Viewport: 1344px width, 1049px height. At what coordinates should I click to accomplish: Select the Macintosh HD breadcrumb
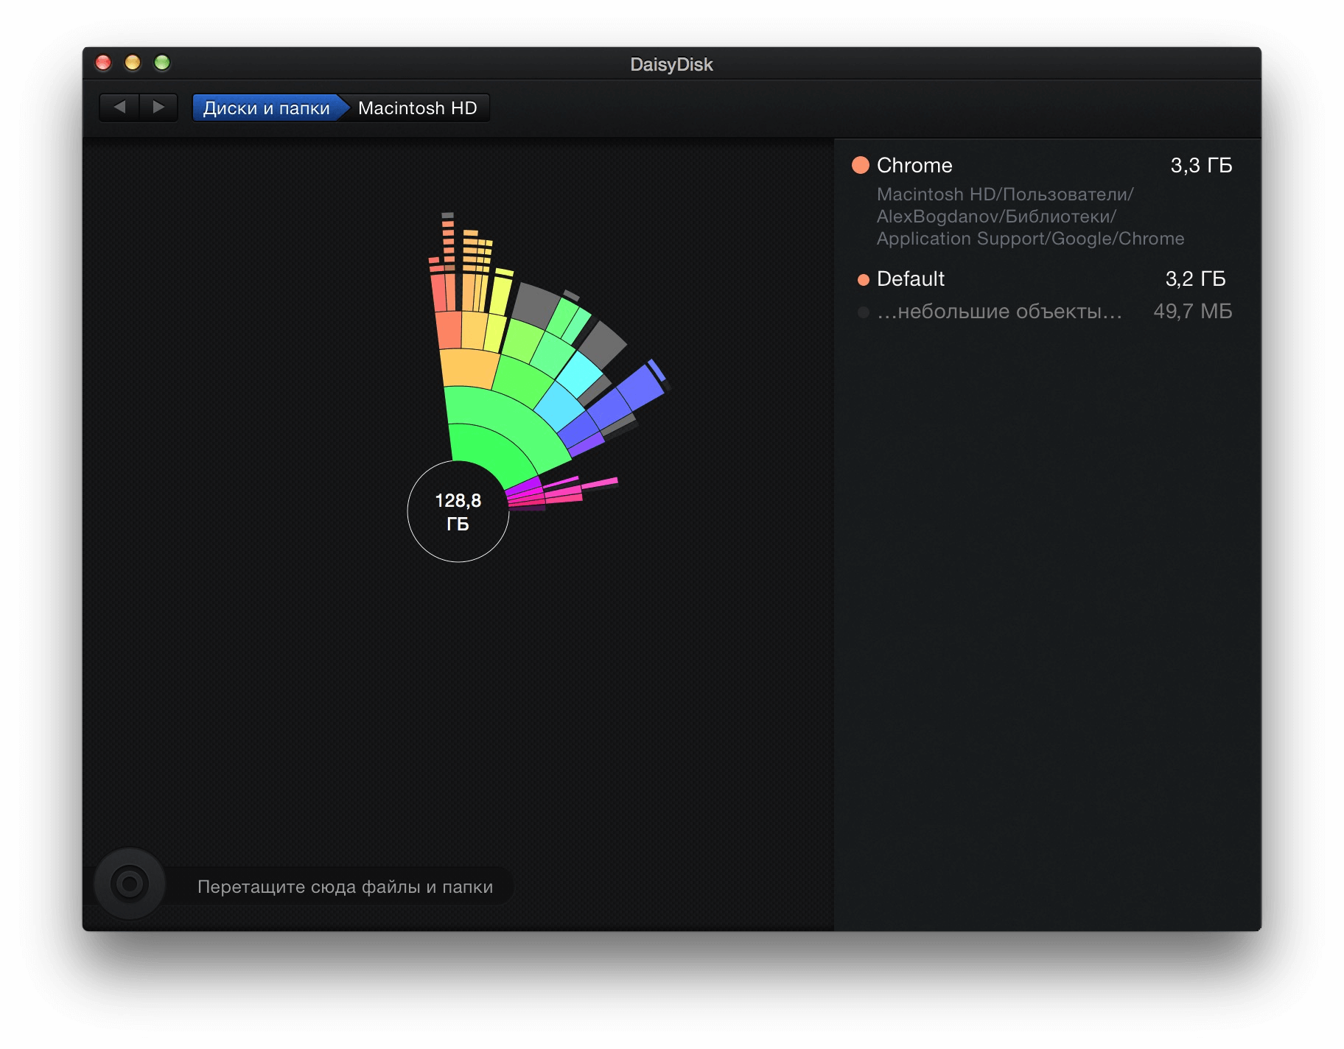coord(417,108)
